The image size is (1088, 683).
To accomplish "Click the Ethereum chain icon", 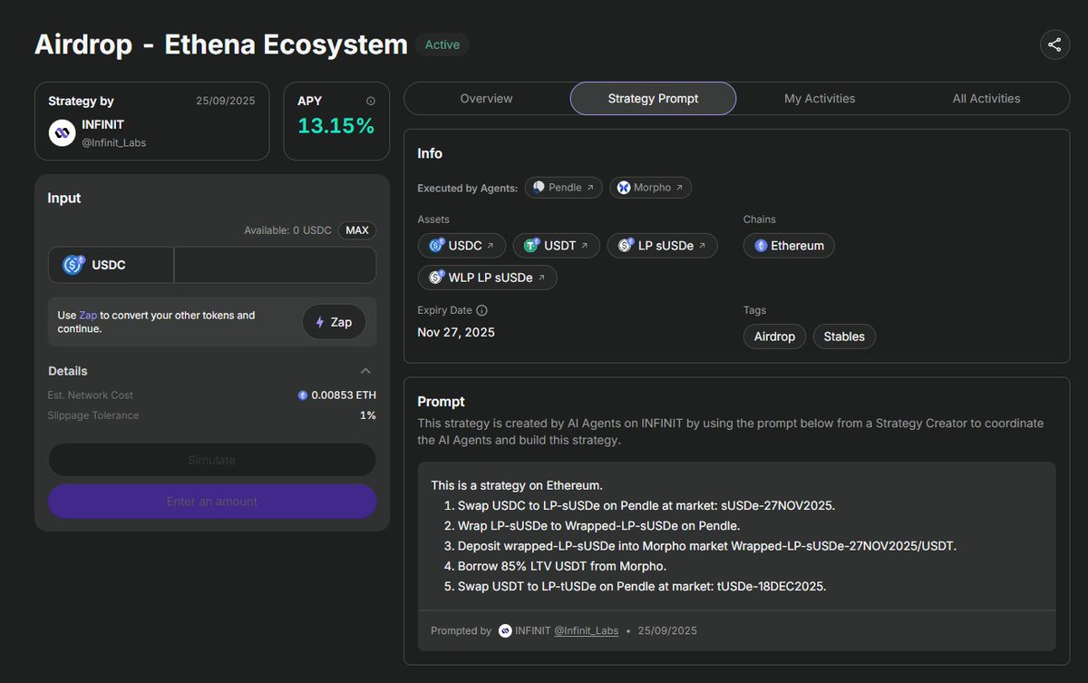I will [761, 246].
